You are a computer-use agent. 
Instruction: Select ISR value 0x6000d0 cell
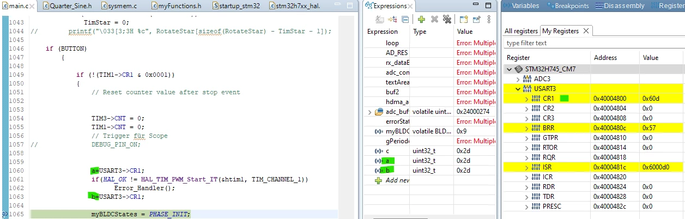(x=662, y=167)
